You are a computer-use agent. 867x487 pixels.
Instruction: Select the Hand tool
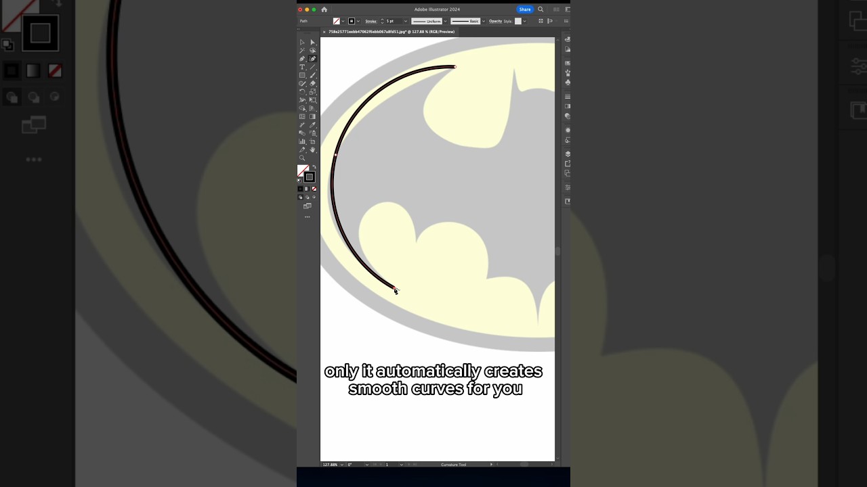pyautogui.click(x=312, y=149)
